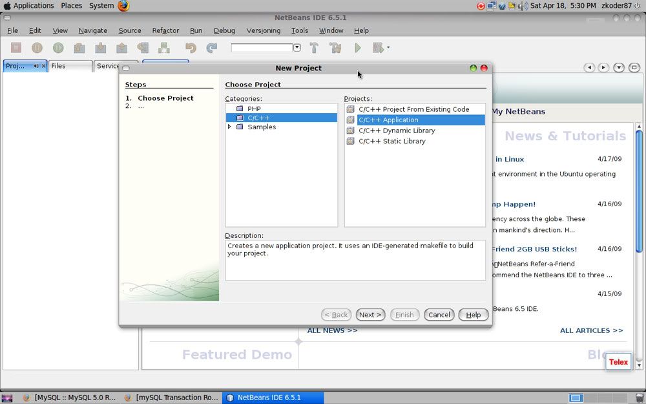646x404 pixels.
Task: Switch to the MySQL 5.0 R... taskbar window
Action: coord(69,398)
